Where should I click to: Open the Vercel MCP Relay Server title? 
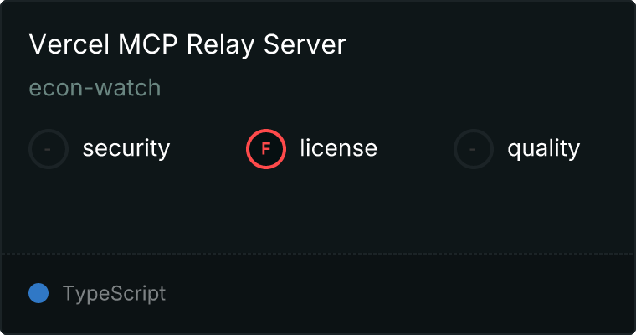pyautogui.click(x=187, y=44)
